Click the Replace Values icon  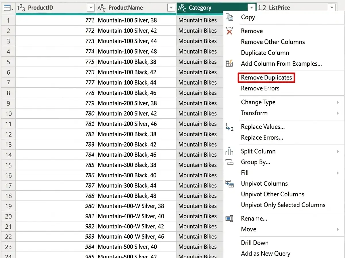229,127
